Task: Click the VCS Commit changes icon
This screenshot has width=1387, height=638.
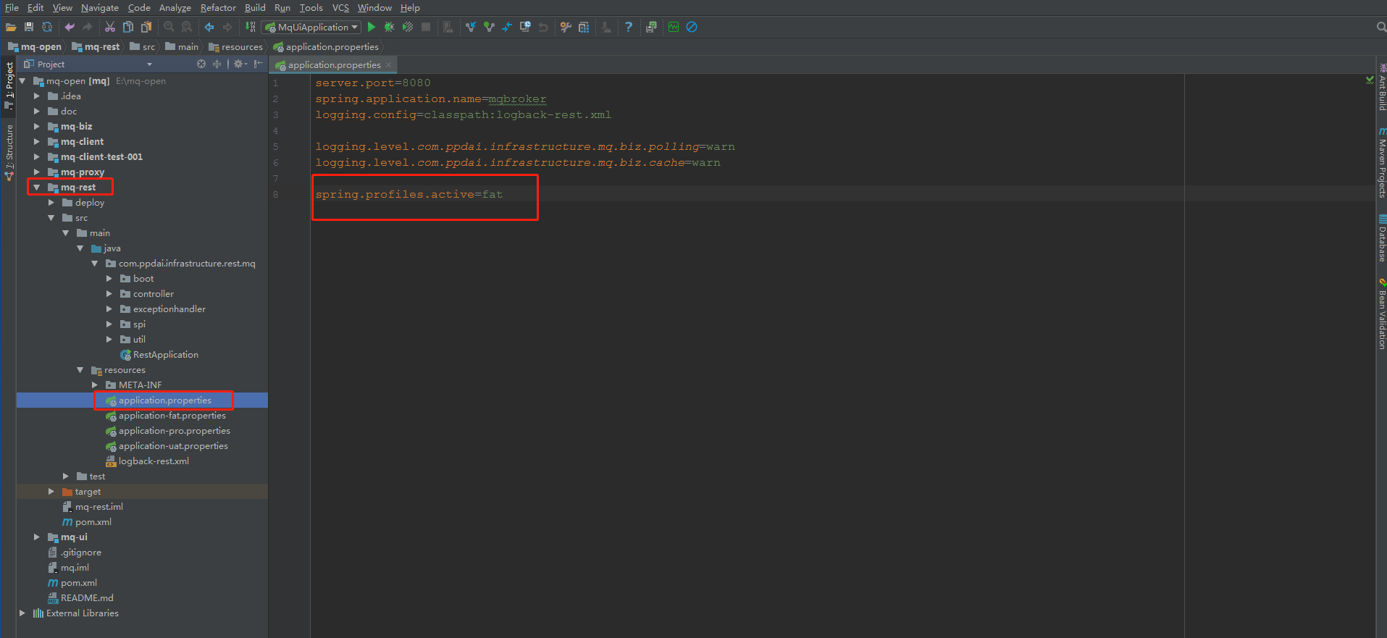Action: click(x=489, y=27)
